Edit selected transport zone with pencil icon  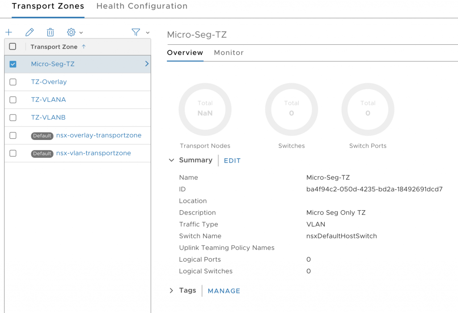30,32
